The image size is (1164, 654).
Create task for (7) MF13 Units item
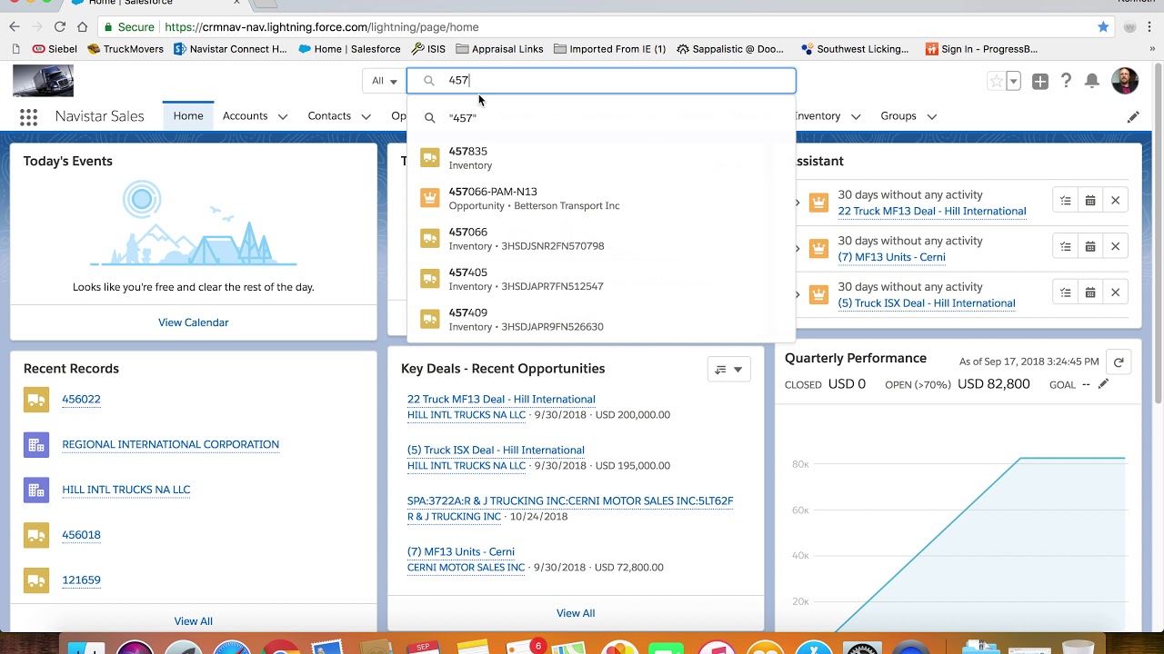pos(1066,247)
